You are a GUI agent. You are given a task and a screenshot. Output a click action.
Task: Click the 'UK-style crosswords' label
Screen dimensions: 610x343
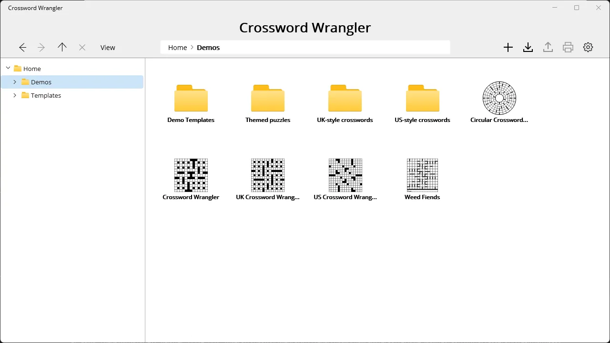pos(345,120)
